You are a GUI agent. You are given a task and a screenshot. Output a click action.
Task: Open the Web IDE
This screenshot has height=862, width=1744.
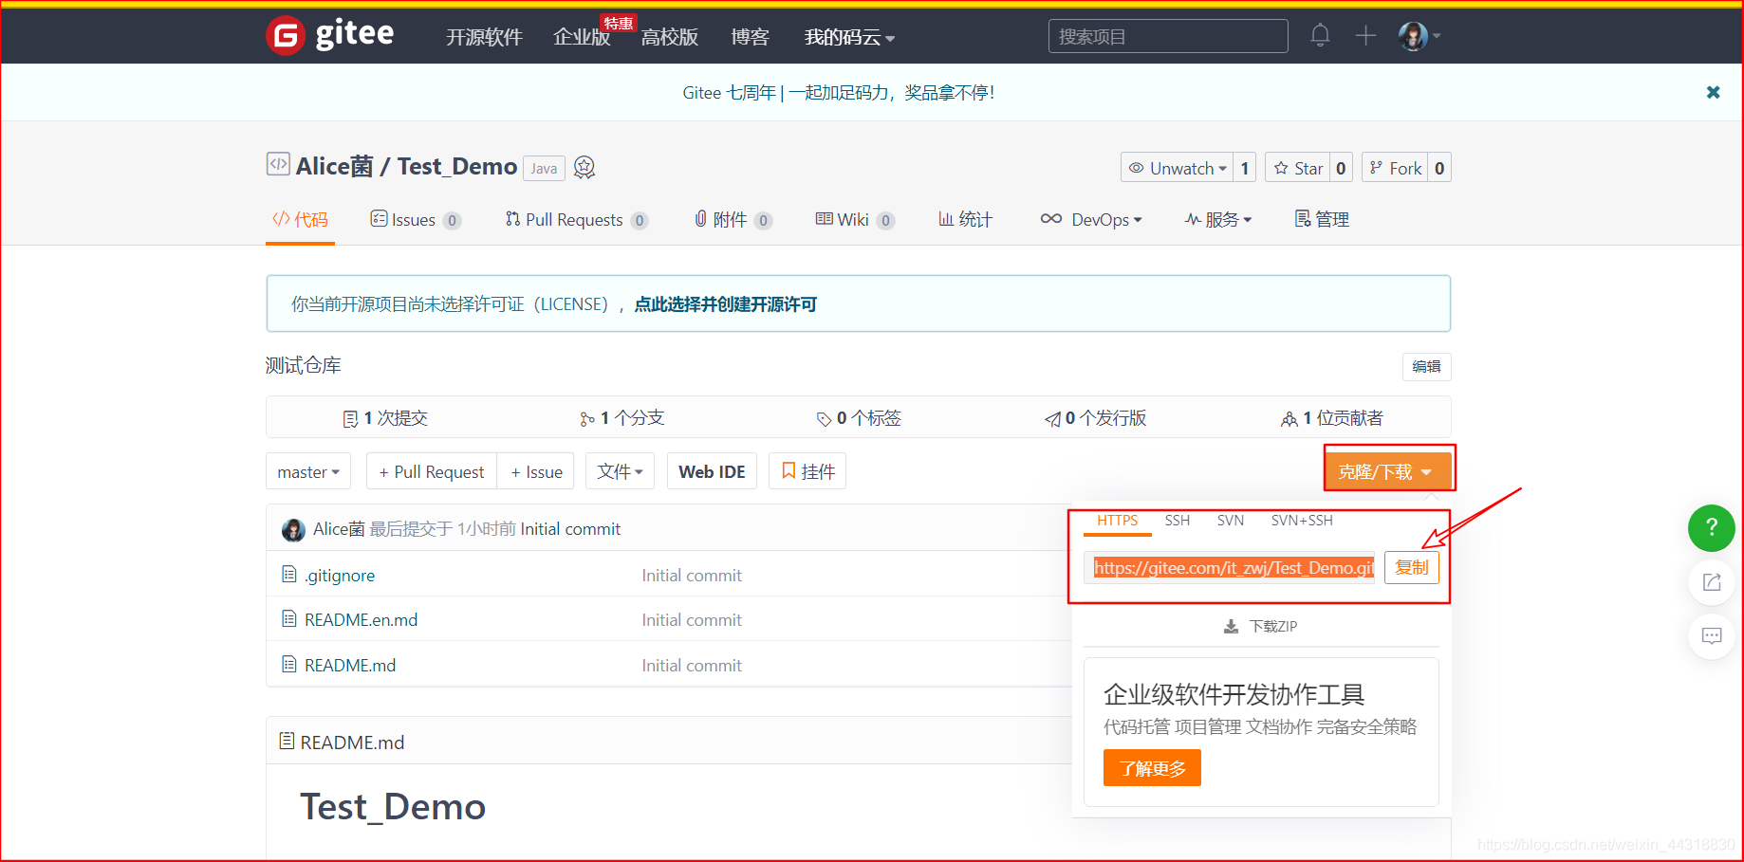coord(712,471)
